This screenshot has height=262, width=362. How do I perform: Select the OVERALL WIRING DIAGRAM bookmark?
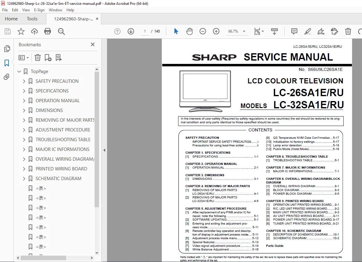point(65,159)
